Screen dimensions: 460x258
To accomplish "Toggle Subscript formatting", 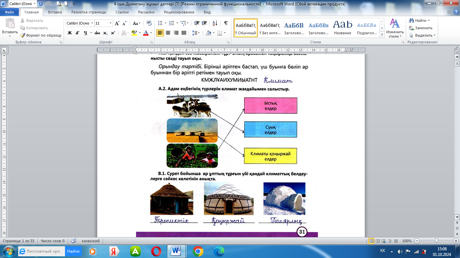I will [x=105, y=33].
